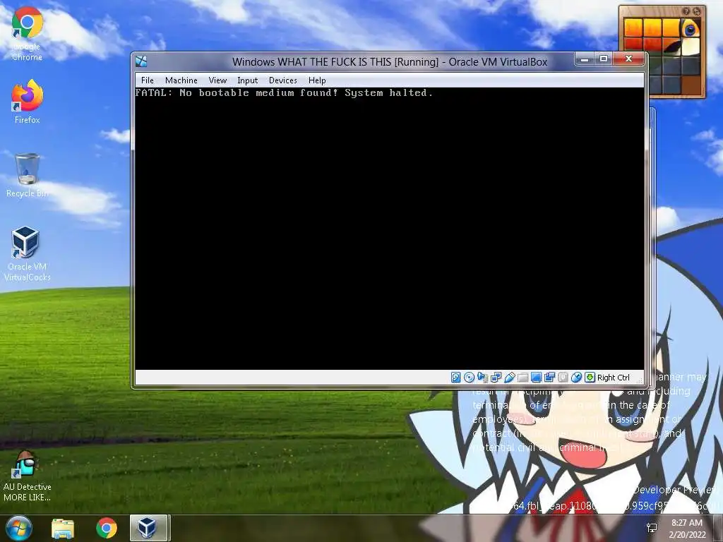Click the FATAL no bootable medium message
Viewport: 723px width, 542px height.
coord(284,92)
